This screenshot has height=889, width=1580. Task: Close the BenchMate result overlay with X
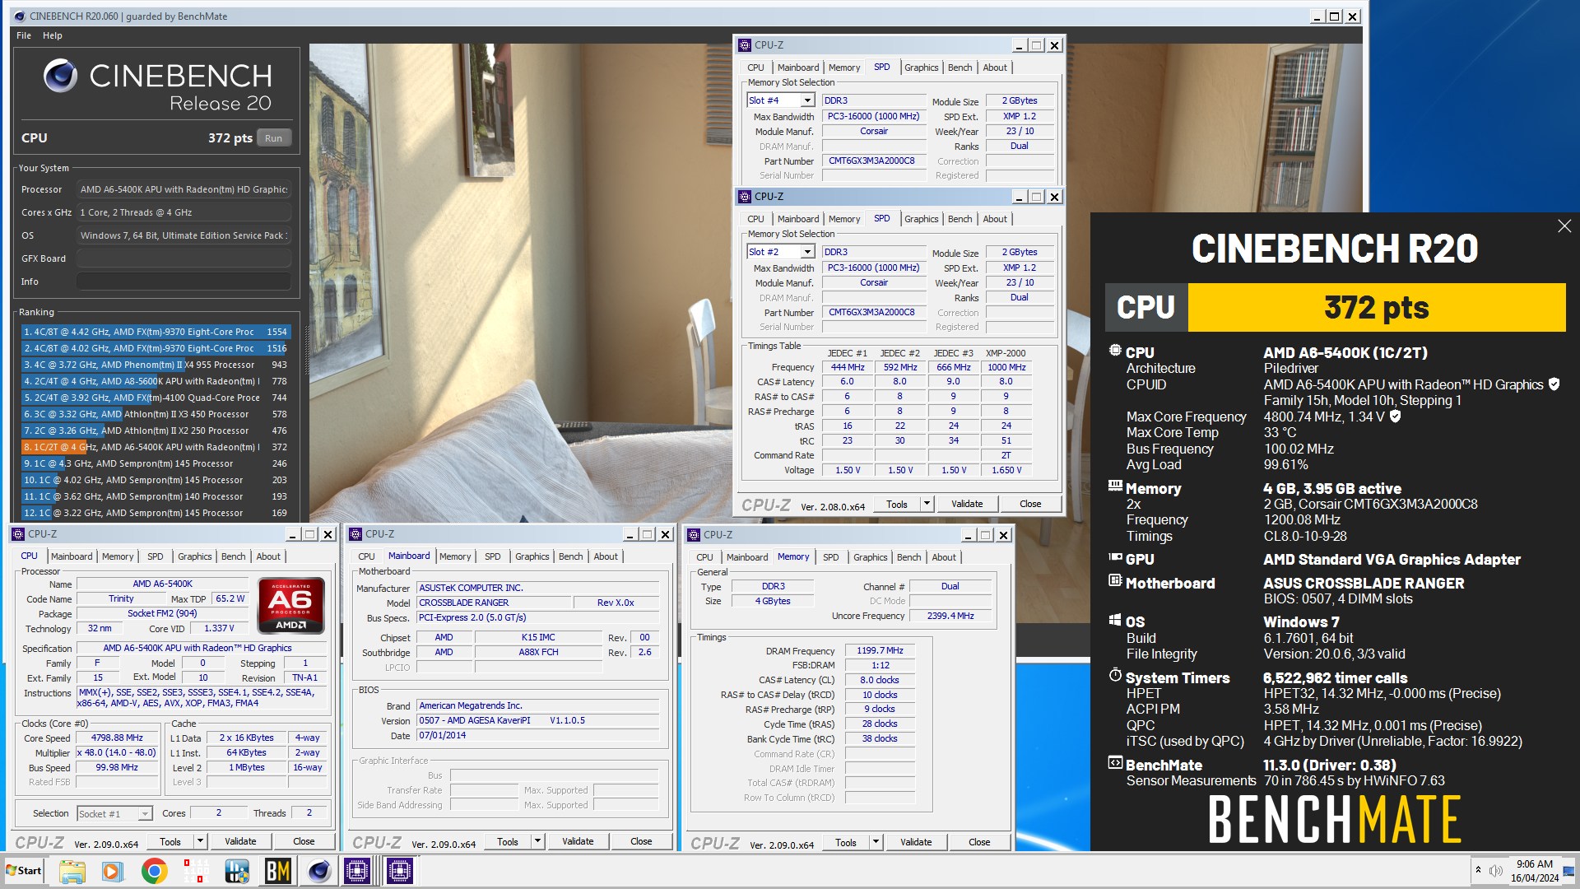click(x=1564, y=226)
